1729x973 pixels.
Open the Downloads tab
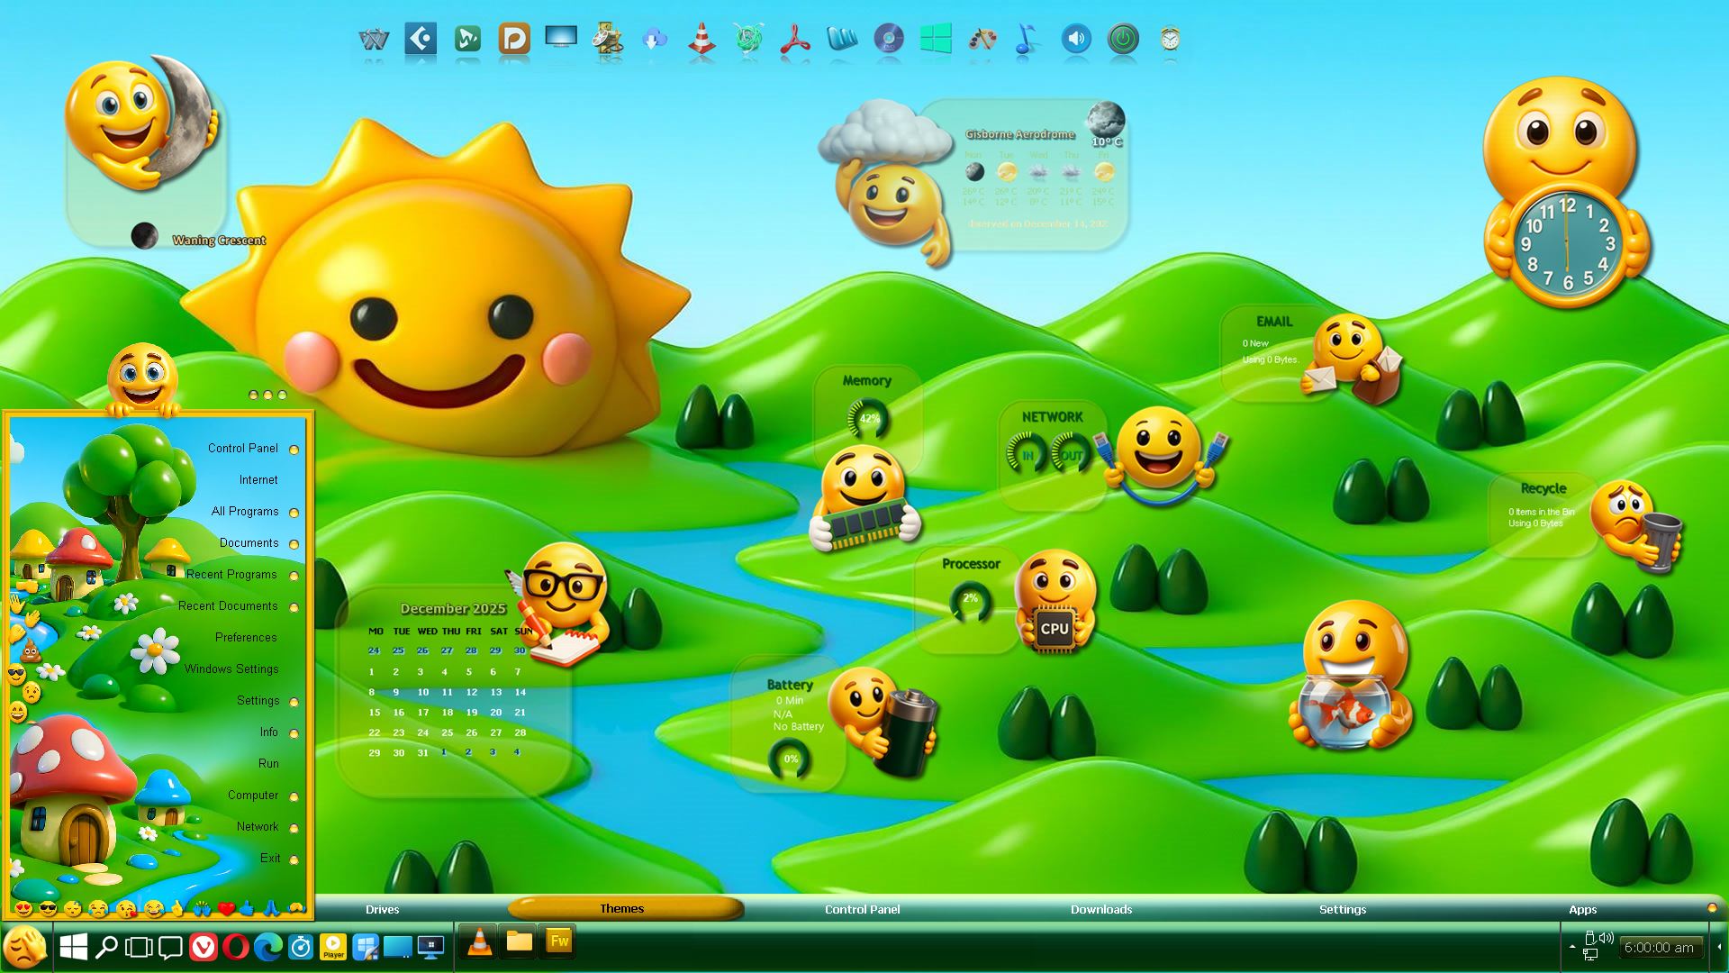[1101, 909]
